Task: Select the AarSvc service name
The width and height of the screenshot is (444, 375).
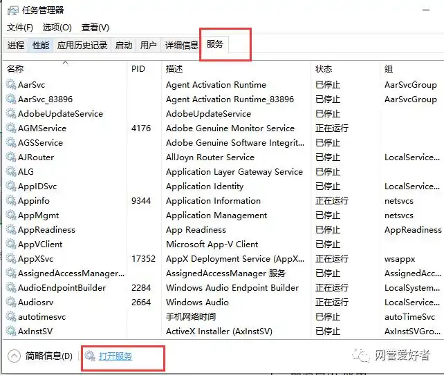Action: (x=31, y=85)
